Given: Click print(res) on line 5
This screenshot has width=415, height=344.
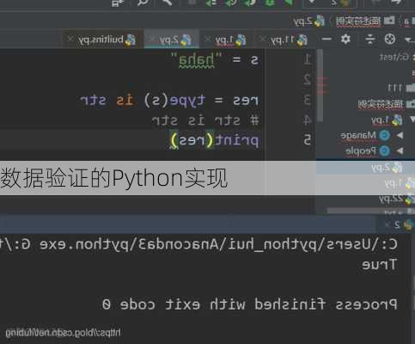Looking at the screenshot, I should tap(215, 140).
